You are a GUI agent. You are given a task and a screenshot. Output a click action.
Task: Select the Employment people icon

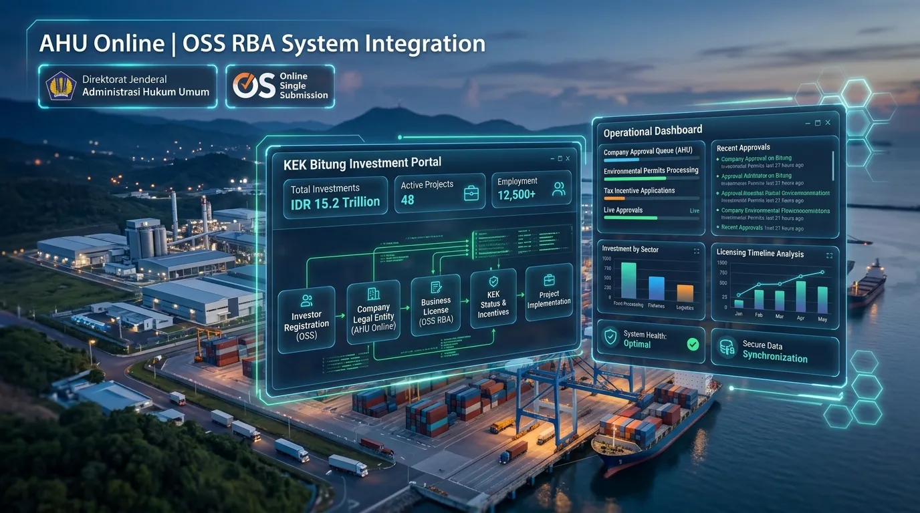[x=558, y=188]
